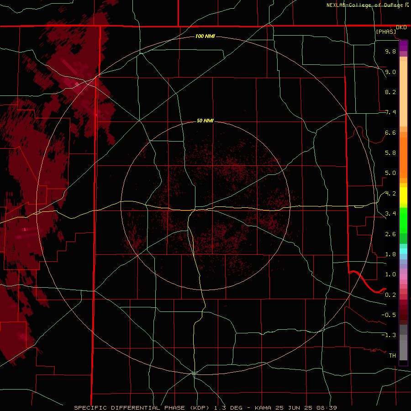Image resolution: width=411 pixels, height=411 pixels.
Task: Click the 9.8 color scale value
Action: (x=390, y=51)
